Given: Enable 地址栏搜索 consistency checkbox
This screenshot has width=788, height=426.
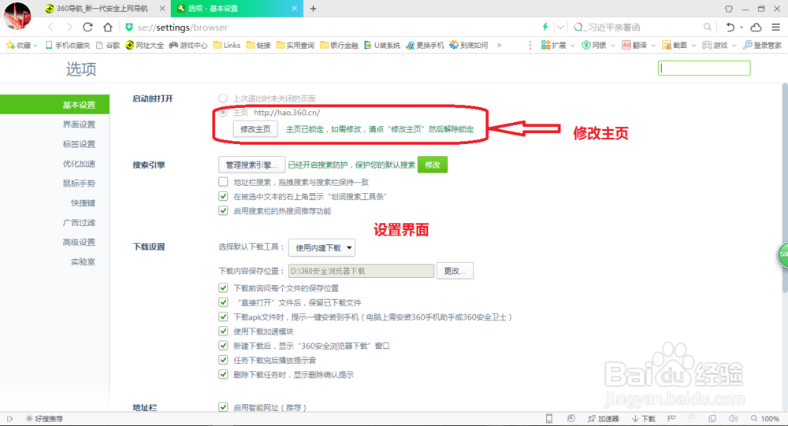Looking at the screenshot, I should pos(223,182).
